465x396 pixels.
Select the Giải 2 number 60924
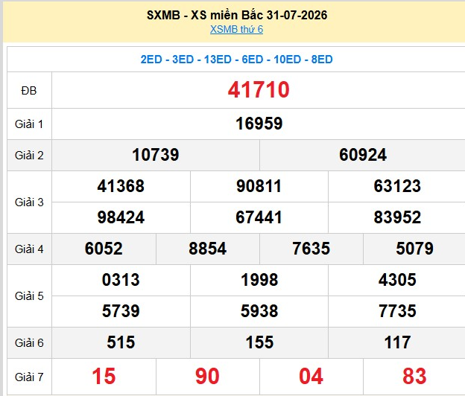coord(363,155)
